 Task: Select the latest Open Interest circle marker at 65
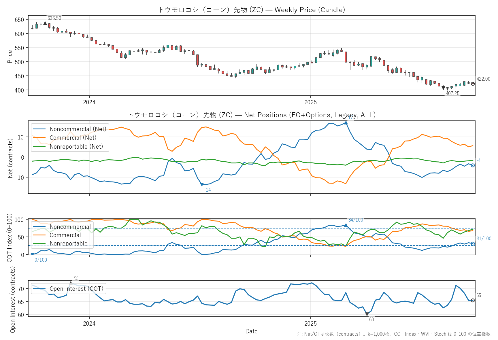[x=473, y=300]
